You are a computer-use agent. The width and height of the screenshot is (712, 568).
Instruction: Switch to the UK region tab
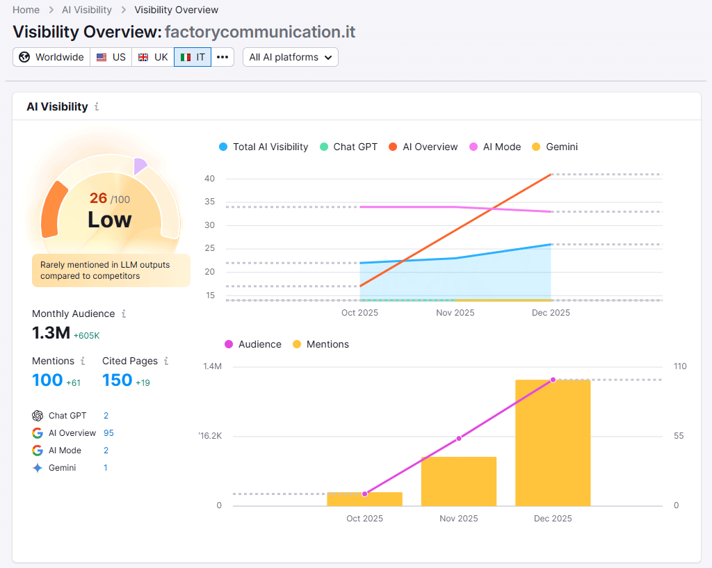click(x=153, y=57)
